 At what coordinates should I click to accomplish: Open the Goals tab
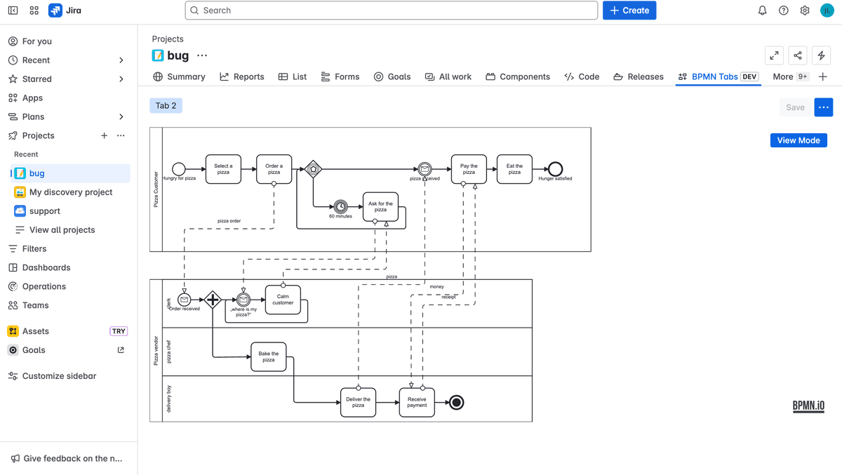pos(392,76)
